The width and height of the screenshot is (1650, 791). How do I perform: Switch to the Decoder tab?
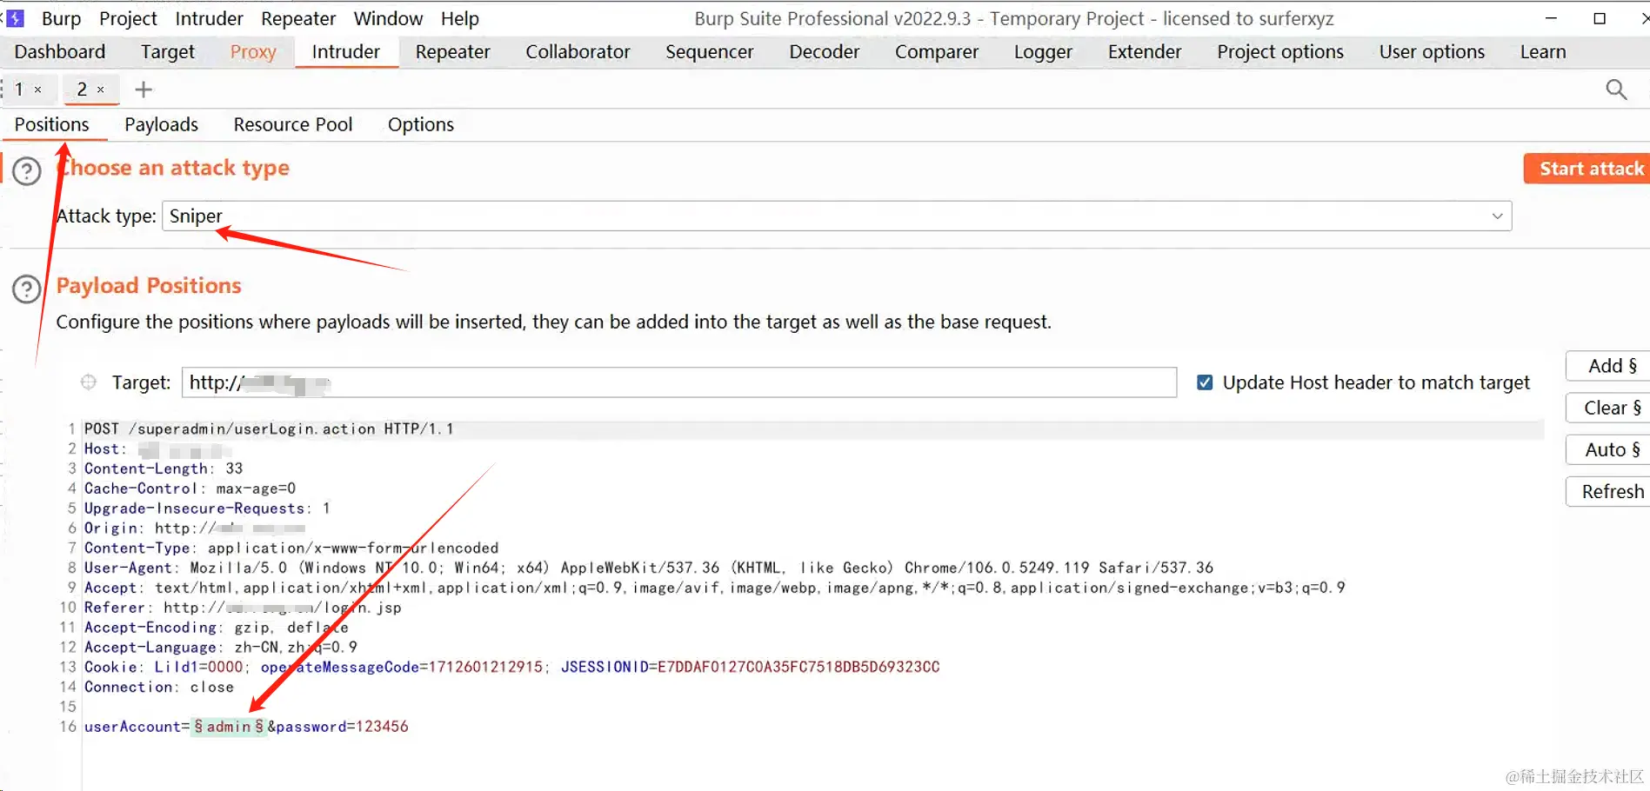pos(825,52)
